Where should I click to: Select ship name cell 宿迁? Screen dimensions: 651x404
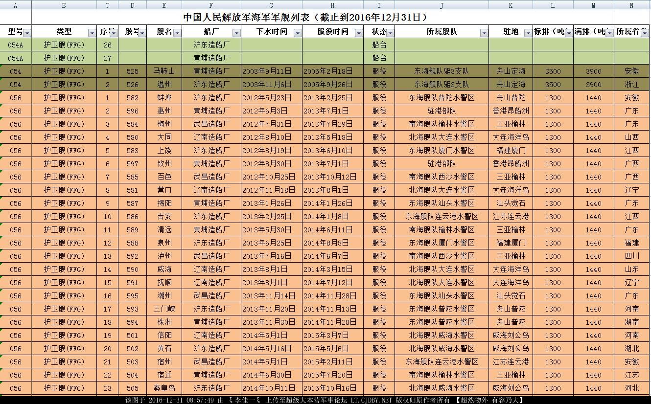[164, 375]
